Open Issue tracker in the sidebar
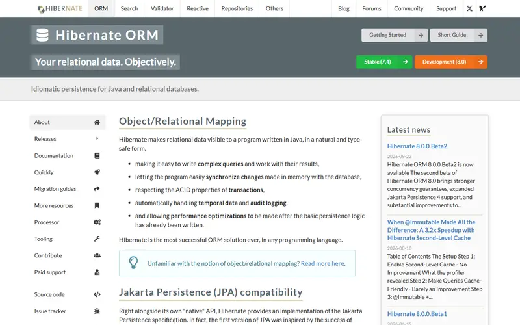The width and height of the screenshot is (520, 325). tap(68, 311)
